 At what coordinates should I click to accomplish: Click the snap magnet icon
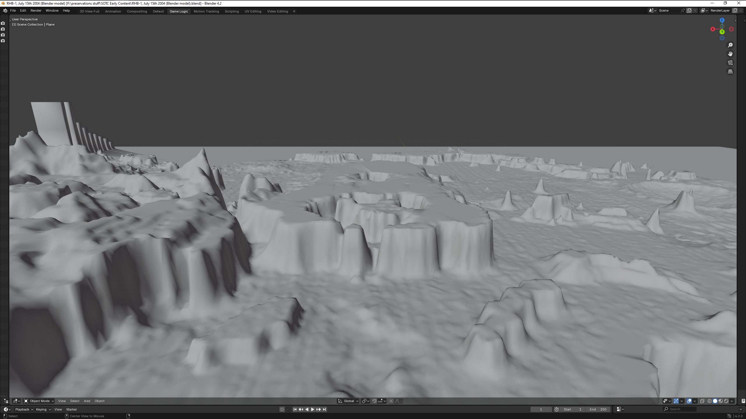(x=374, y=401)
